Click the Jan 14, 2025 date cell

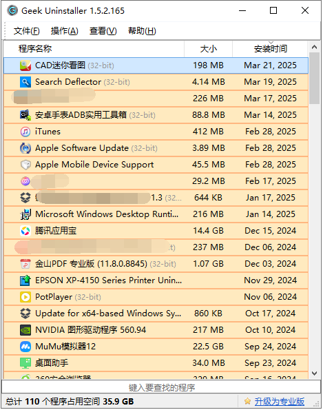pyautogui.click(x=270, y=214)
